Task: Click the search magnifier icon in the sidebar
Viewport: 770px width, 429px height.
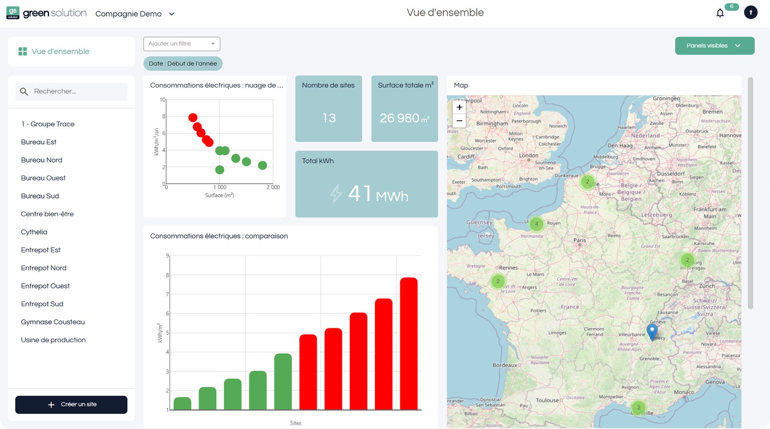Action: (x=25, y=91)
